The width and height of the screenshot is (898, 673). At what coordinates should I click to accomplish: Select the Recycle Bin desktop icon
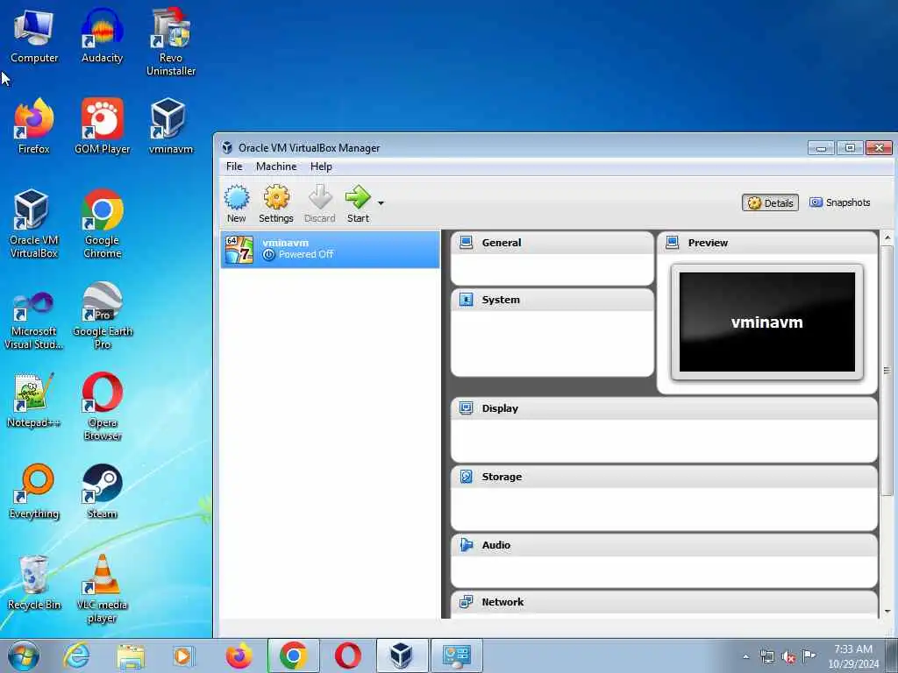coord(34,583)
